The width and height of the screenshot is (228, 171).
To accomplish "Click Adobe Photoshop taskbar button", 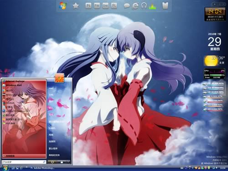I will pos(42,168).
